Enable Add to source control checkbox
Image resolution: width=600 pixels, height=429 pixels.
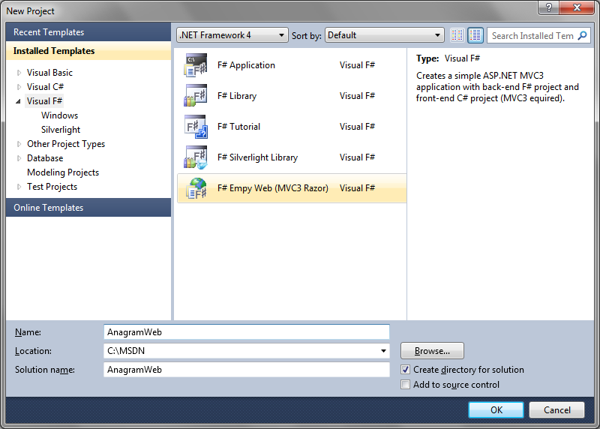pos(405,384)
